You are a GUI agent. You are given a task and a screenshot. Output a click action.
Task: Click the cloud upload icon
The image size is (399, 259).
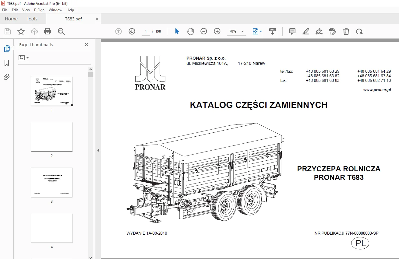(x=34, y=31)
